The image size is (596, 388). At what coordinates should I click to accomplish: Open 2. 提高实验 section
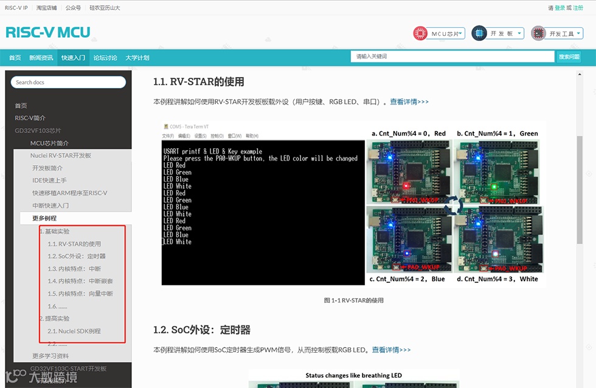click(54, 319)
